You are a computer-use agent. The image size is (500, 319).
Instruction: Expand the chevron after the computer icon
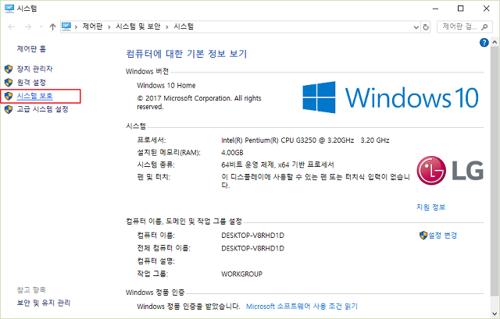point(76,27)
